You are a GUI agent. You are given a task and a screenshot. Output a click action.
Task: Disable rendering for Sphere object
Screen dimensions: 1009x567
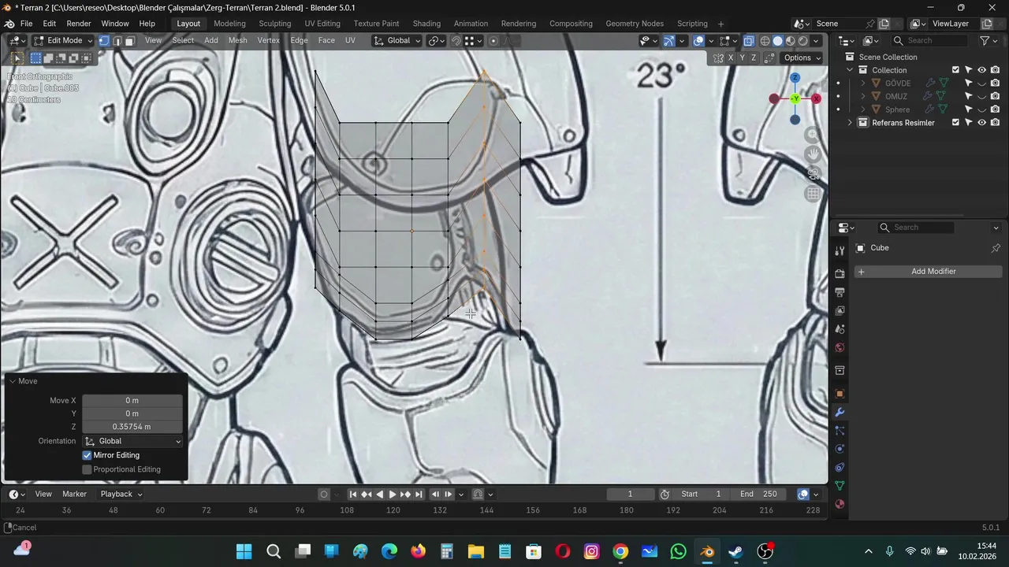pyautogui.click(x=996, y=109)
